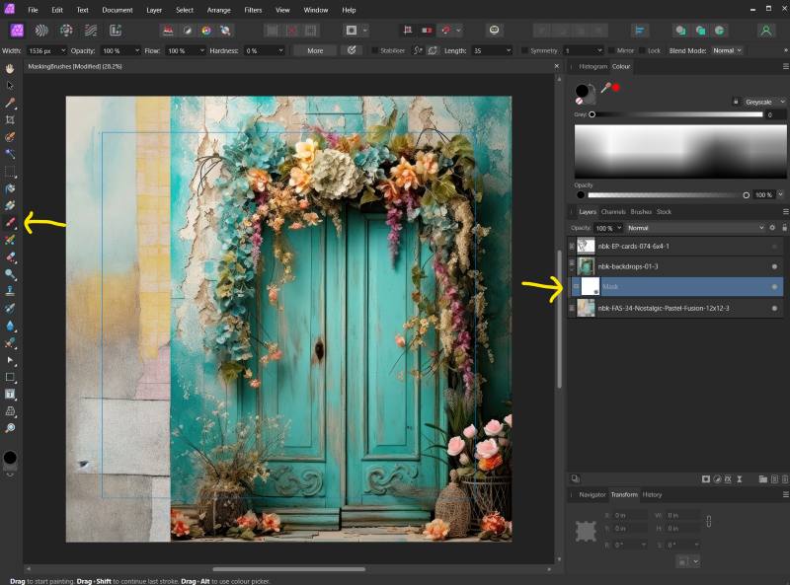Select the Erase Brush tool

[x=10, y=256]
